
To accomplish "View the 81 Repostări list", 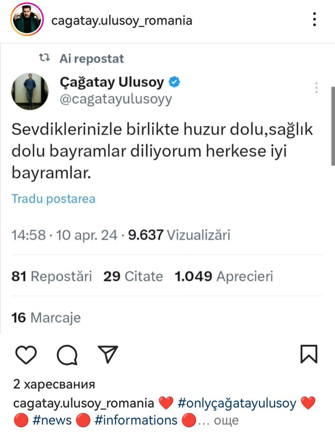I will tap(52, 276).
